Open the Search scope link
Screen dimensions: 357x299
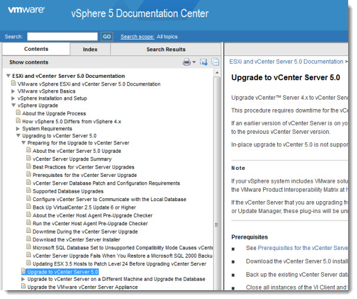138,37
